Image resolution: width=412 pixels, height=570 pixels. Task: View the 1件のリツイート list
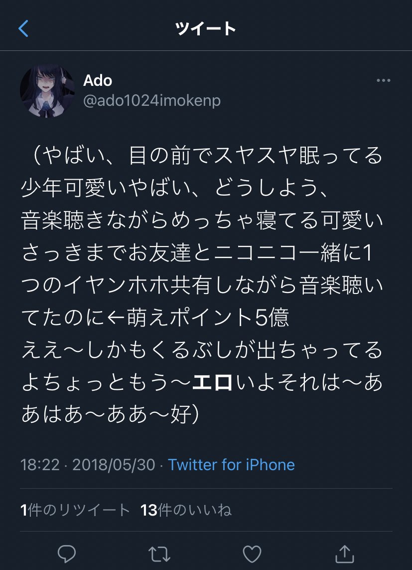click(75, 510)
